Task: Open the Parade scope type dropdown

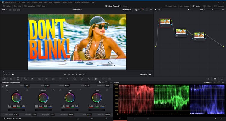Action: (x=208, y=82)
